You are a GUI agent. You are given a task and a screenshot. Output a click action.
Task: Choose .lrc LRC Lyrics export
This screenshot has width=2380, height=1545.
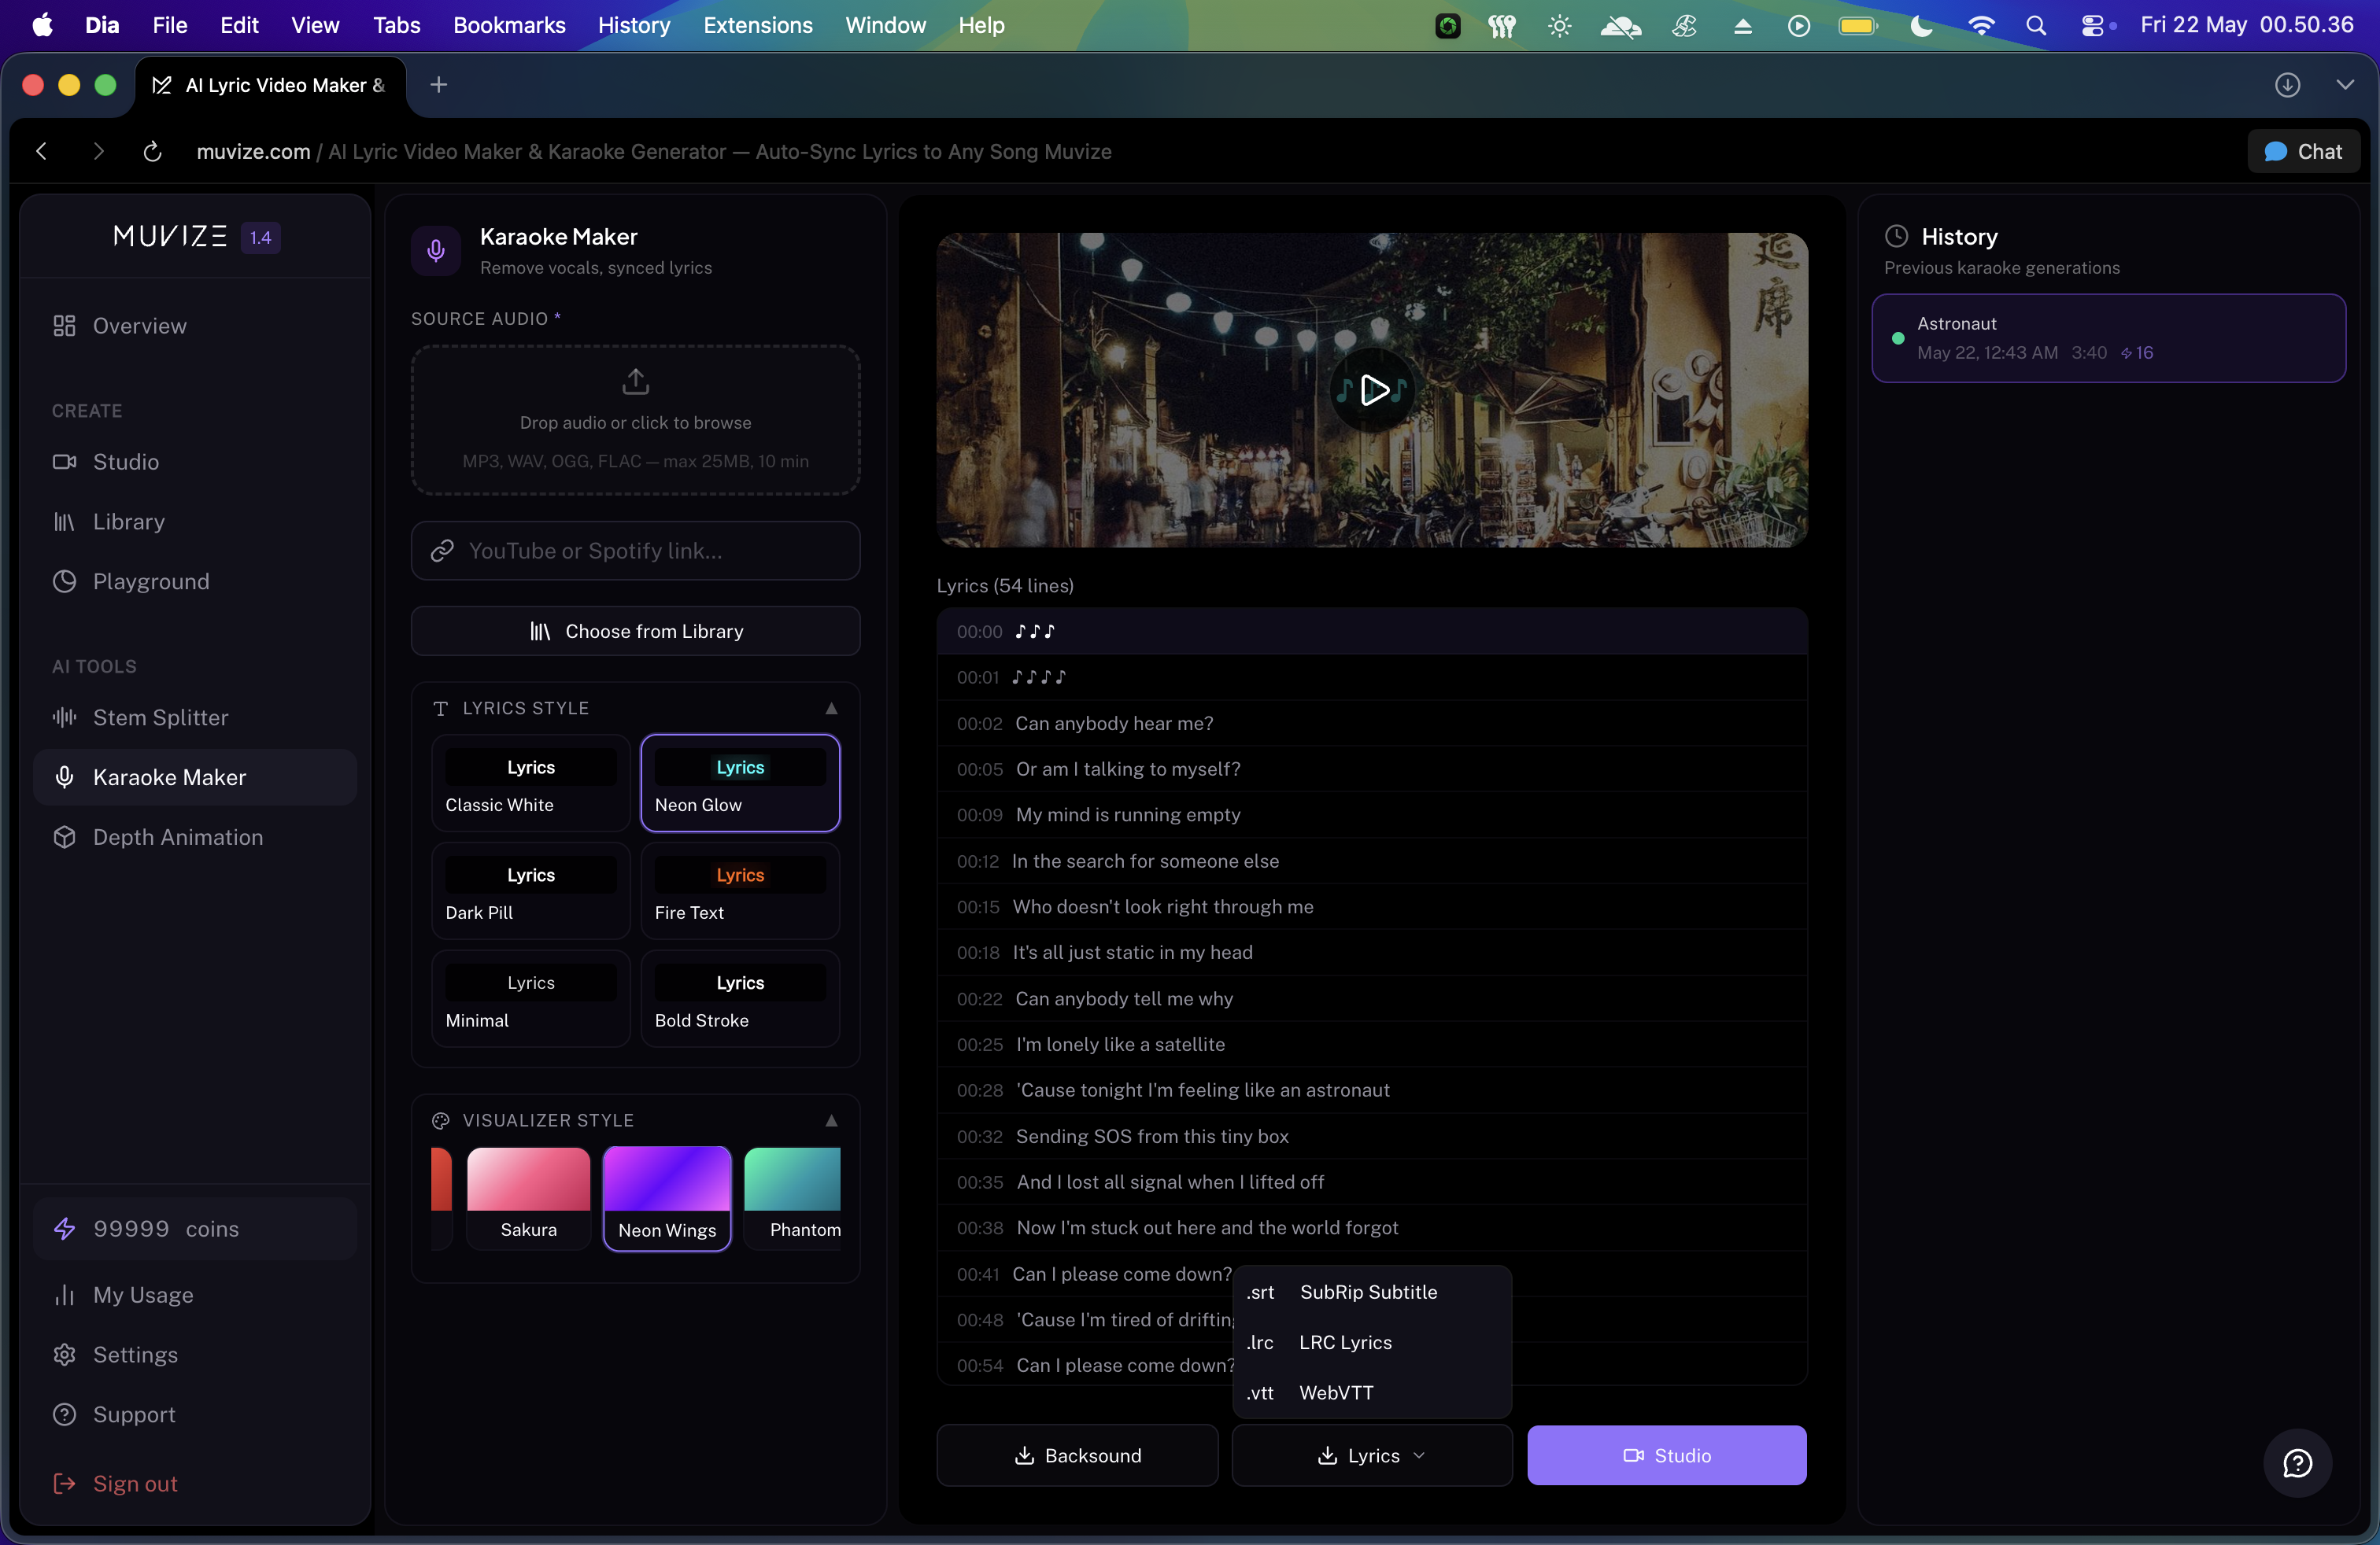coord(1372,1343)
